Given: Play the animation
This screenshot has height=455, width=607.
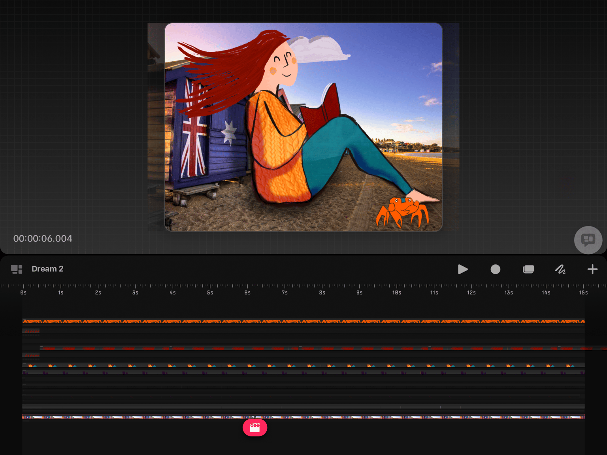Looking at the screenshot, I should [463, 269].
